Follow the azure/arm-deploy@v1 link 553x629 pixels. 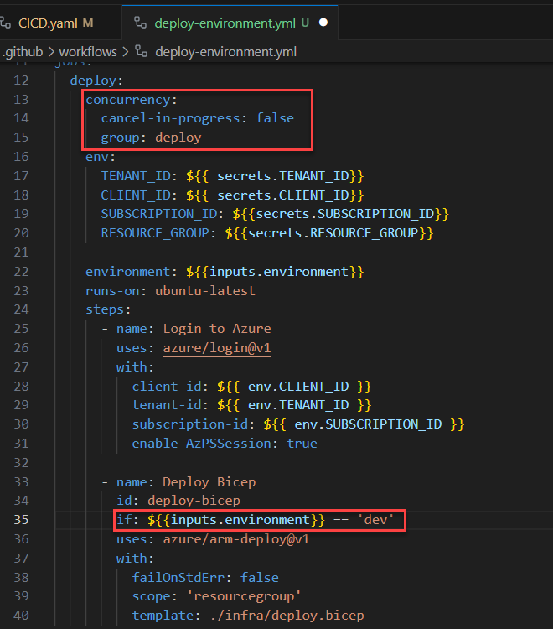[236, 539]
